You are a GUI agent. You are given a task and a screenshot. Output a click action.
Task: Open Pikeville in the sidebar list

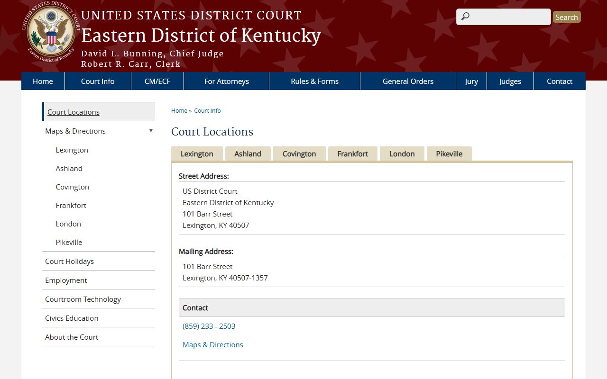pos(69,242)
